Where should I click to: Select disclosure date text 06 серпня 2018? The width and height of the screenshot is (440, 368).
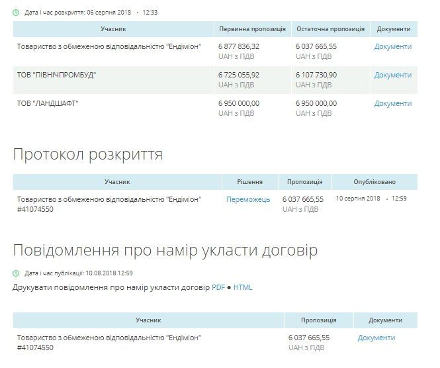pos(109,13)
